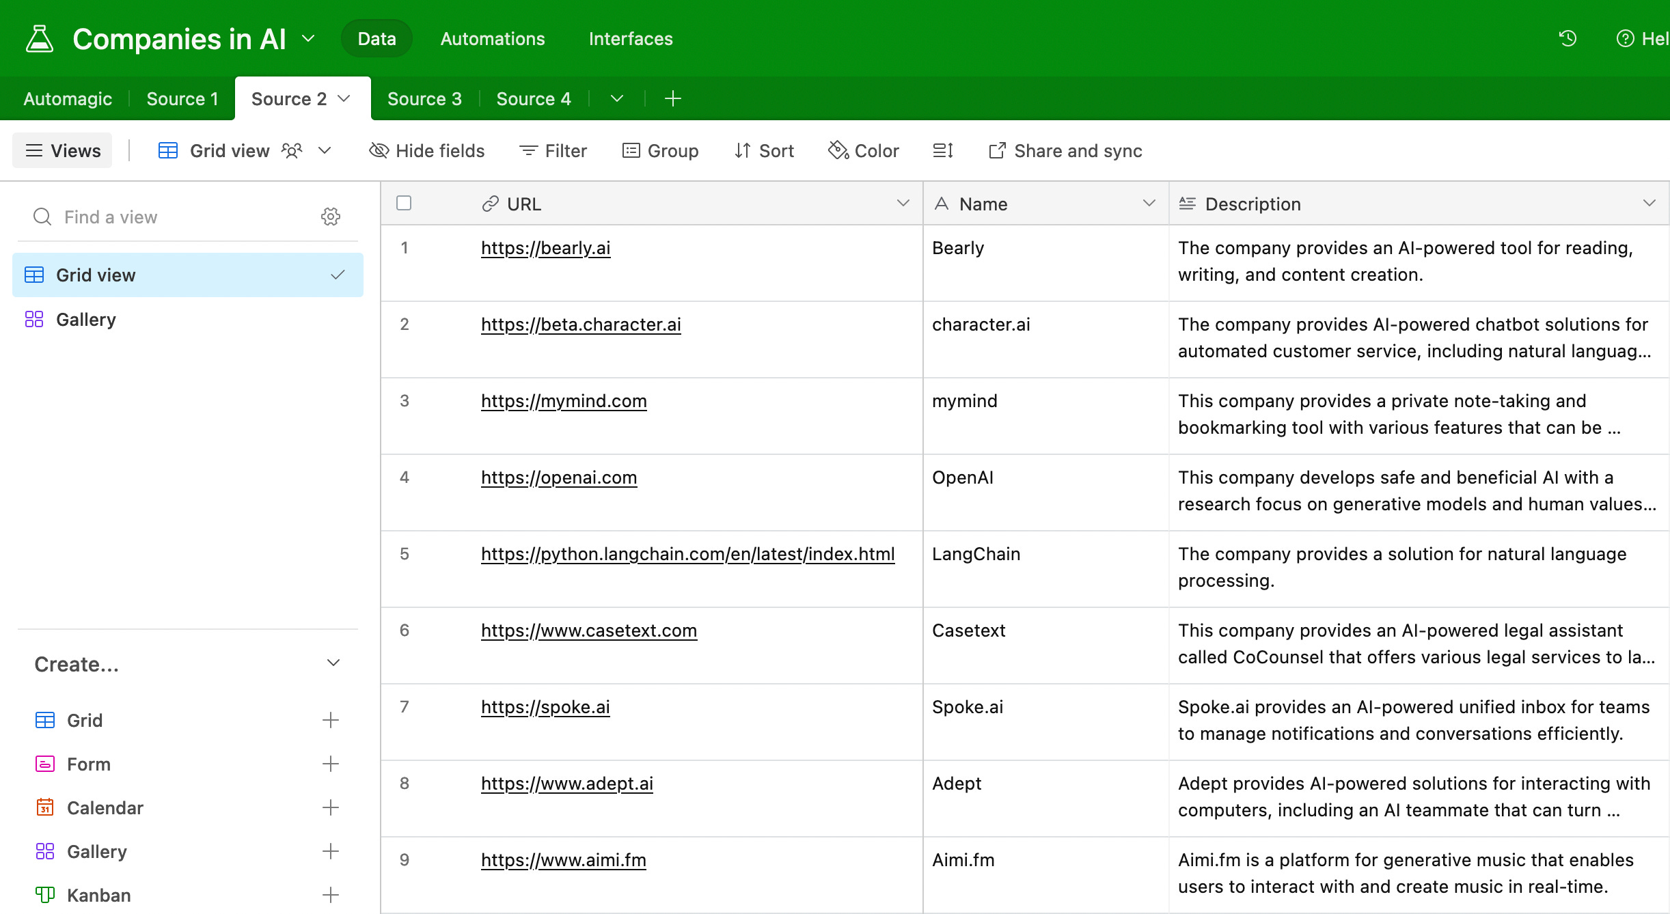Click the Form icon in the Create section
This screenshot has width=1670, height=914.
pos(45,764)
